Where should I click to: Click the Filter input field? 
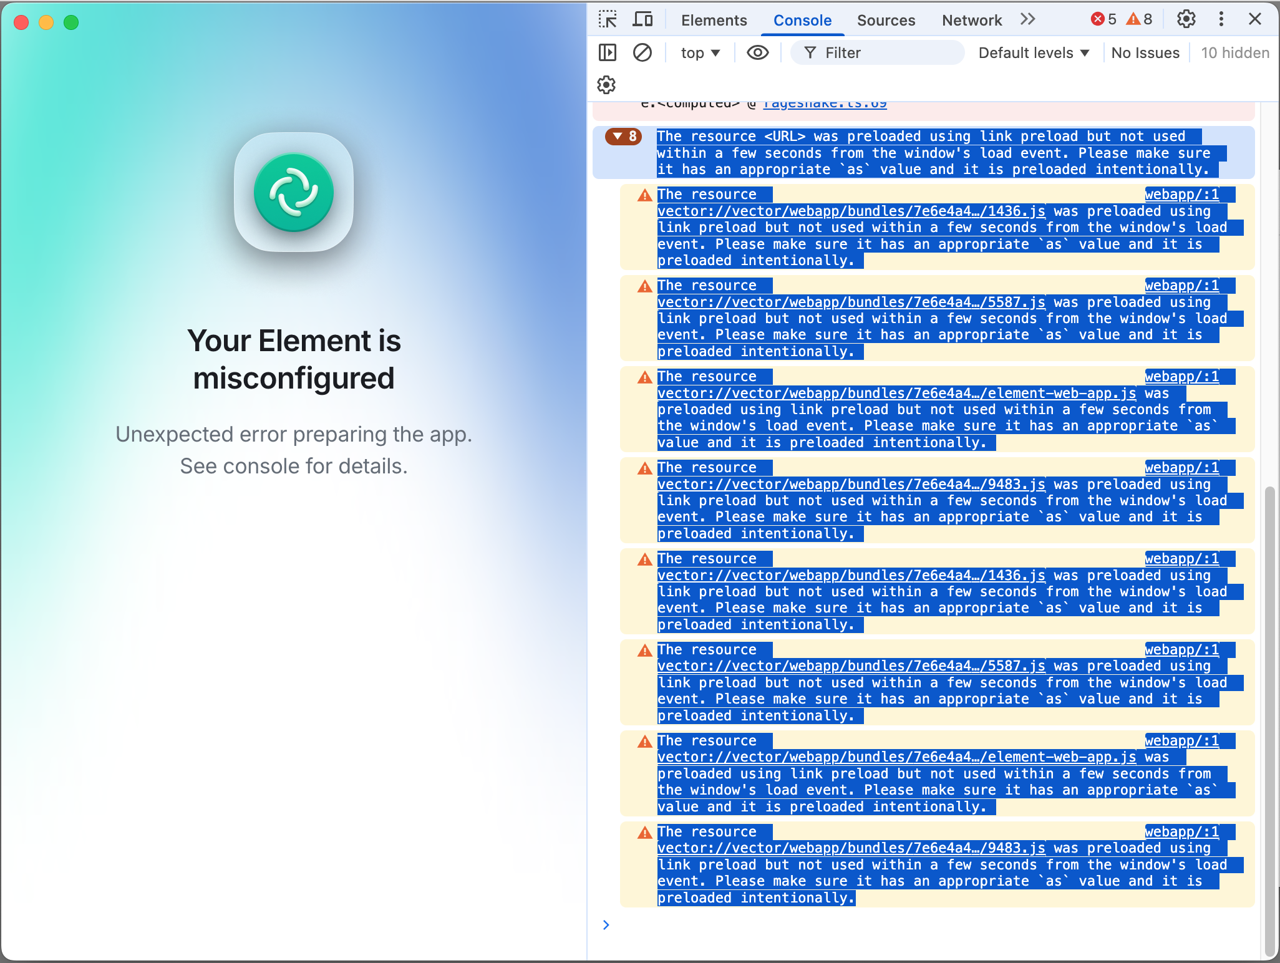point(886,53)
